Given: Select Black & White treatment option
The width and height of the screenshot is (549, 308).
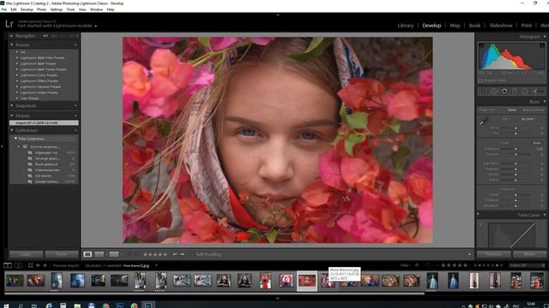Looking at the screenshot, I should click(x=533, y=110).
